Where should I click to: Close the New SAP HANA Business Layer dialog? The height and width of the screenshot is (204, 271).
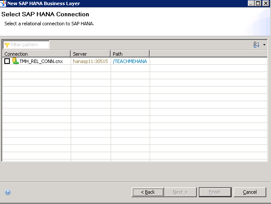click(266, 3)
